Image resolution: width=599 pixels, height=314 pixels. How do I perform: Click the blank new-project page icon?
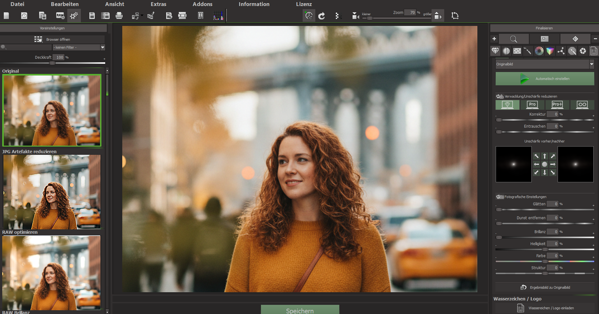click(6, 15)
